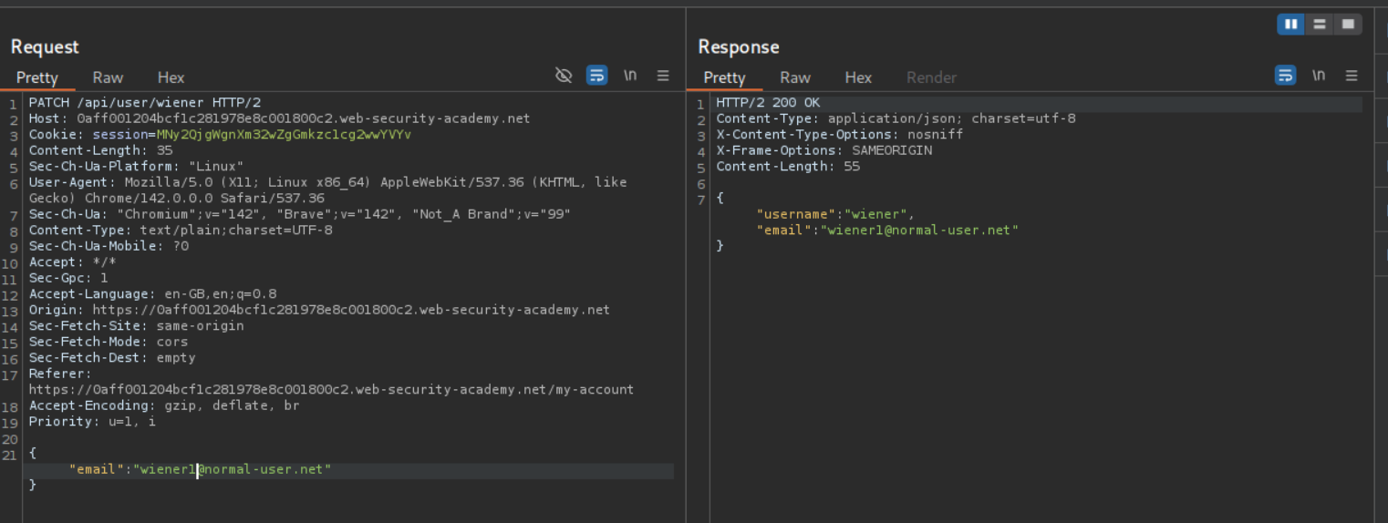The height and width of the screenshot is (523, 1388).
Task: Select the Pretty tab in Request
Action: click(x=37, y=77)
